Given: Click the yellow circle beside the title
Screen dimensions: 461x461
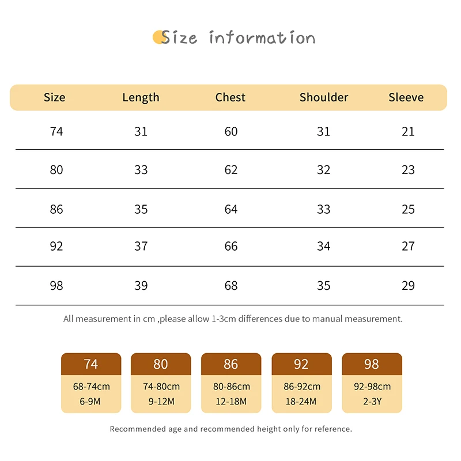Looking at the screenshot, I should pos(158,37).
